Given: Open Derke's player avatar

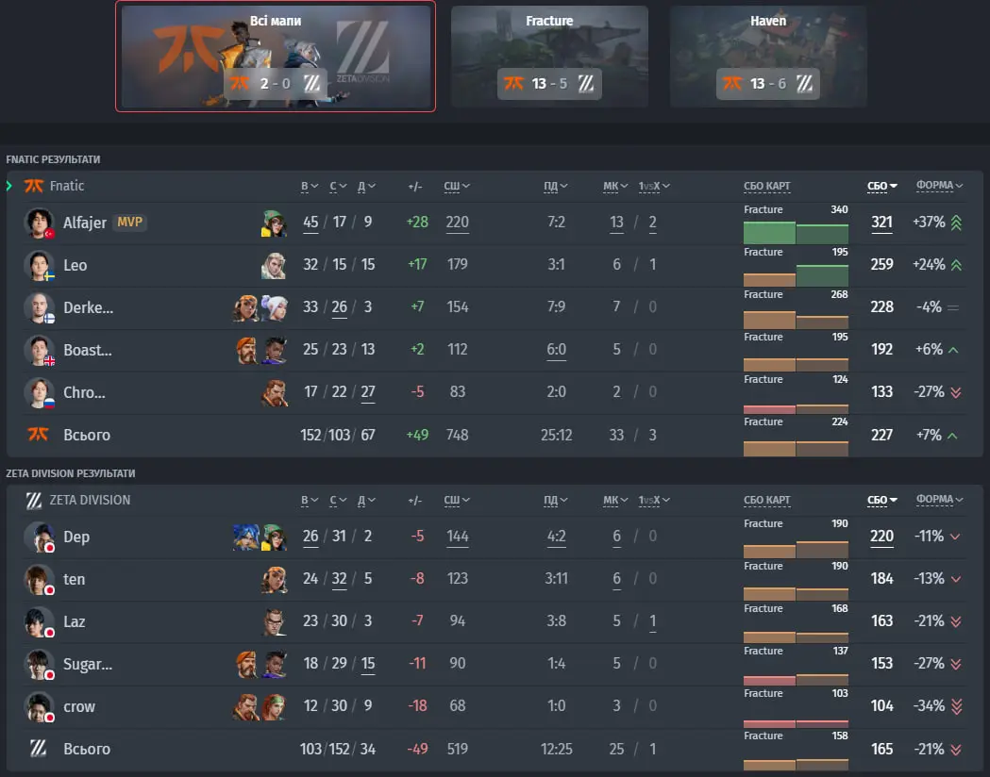Looking at the screenshot, I should pos(39,307).
